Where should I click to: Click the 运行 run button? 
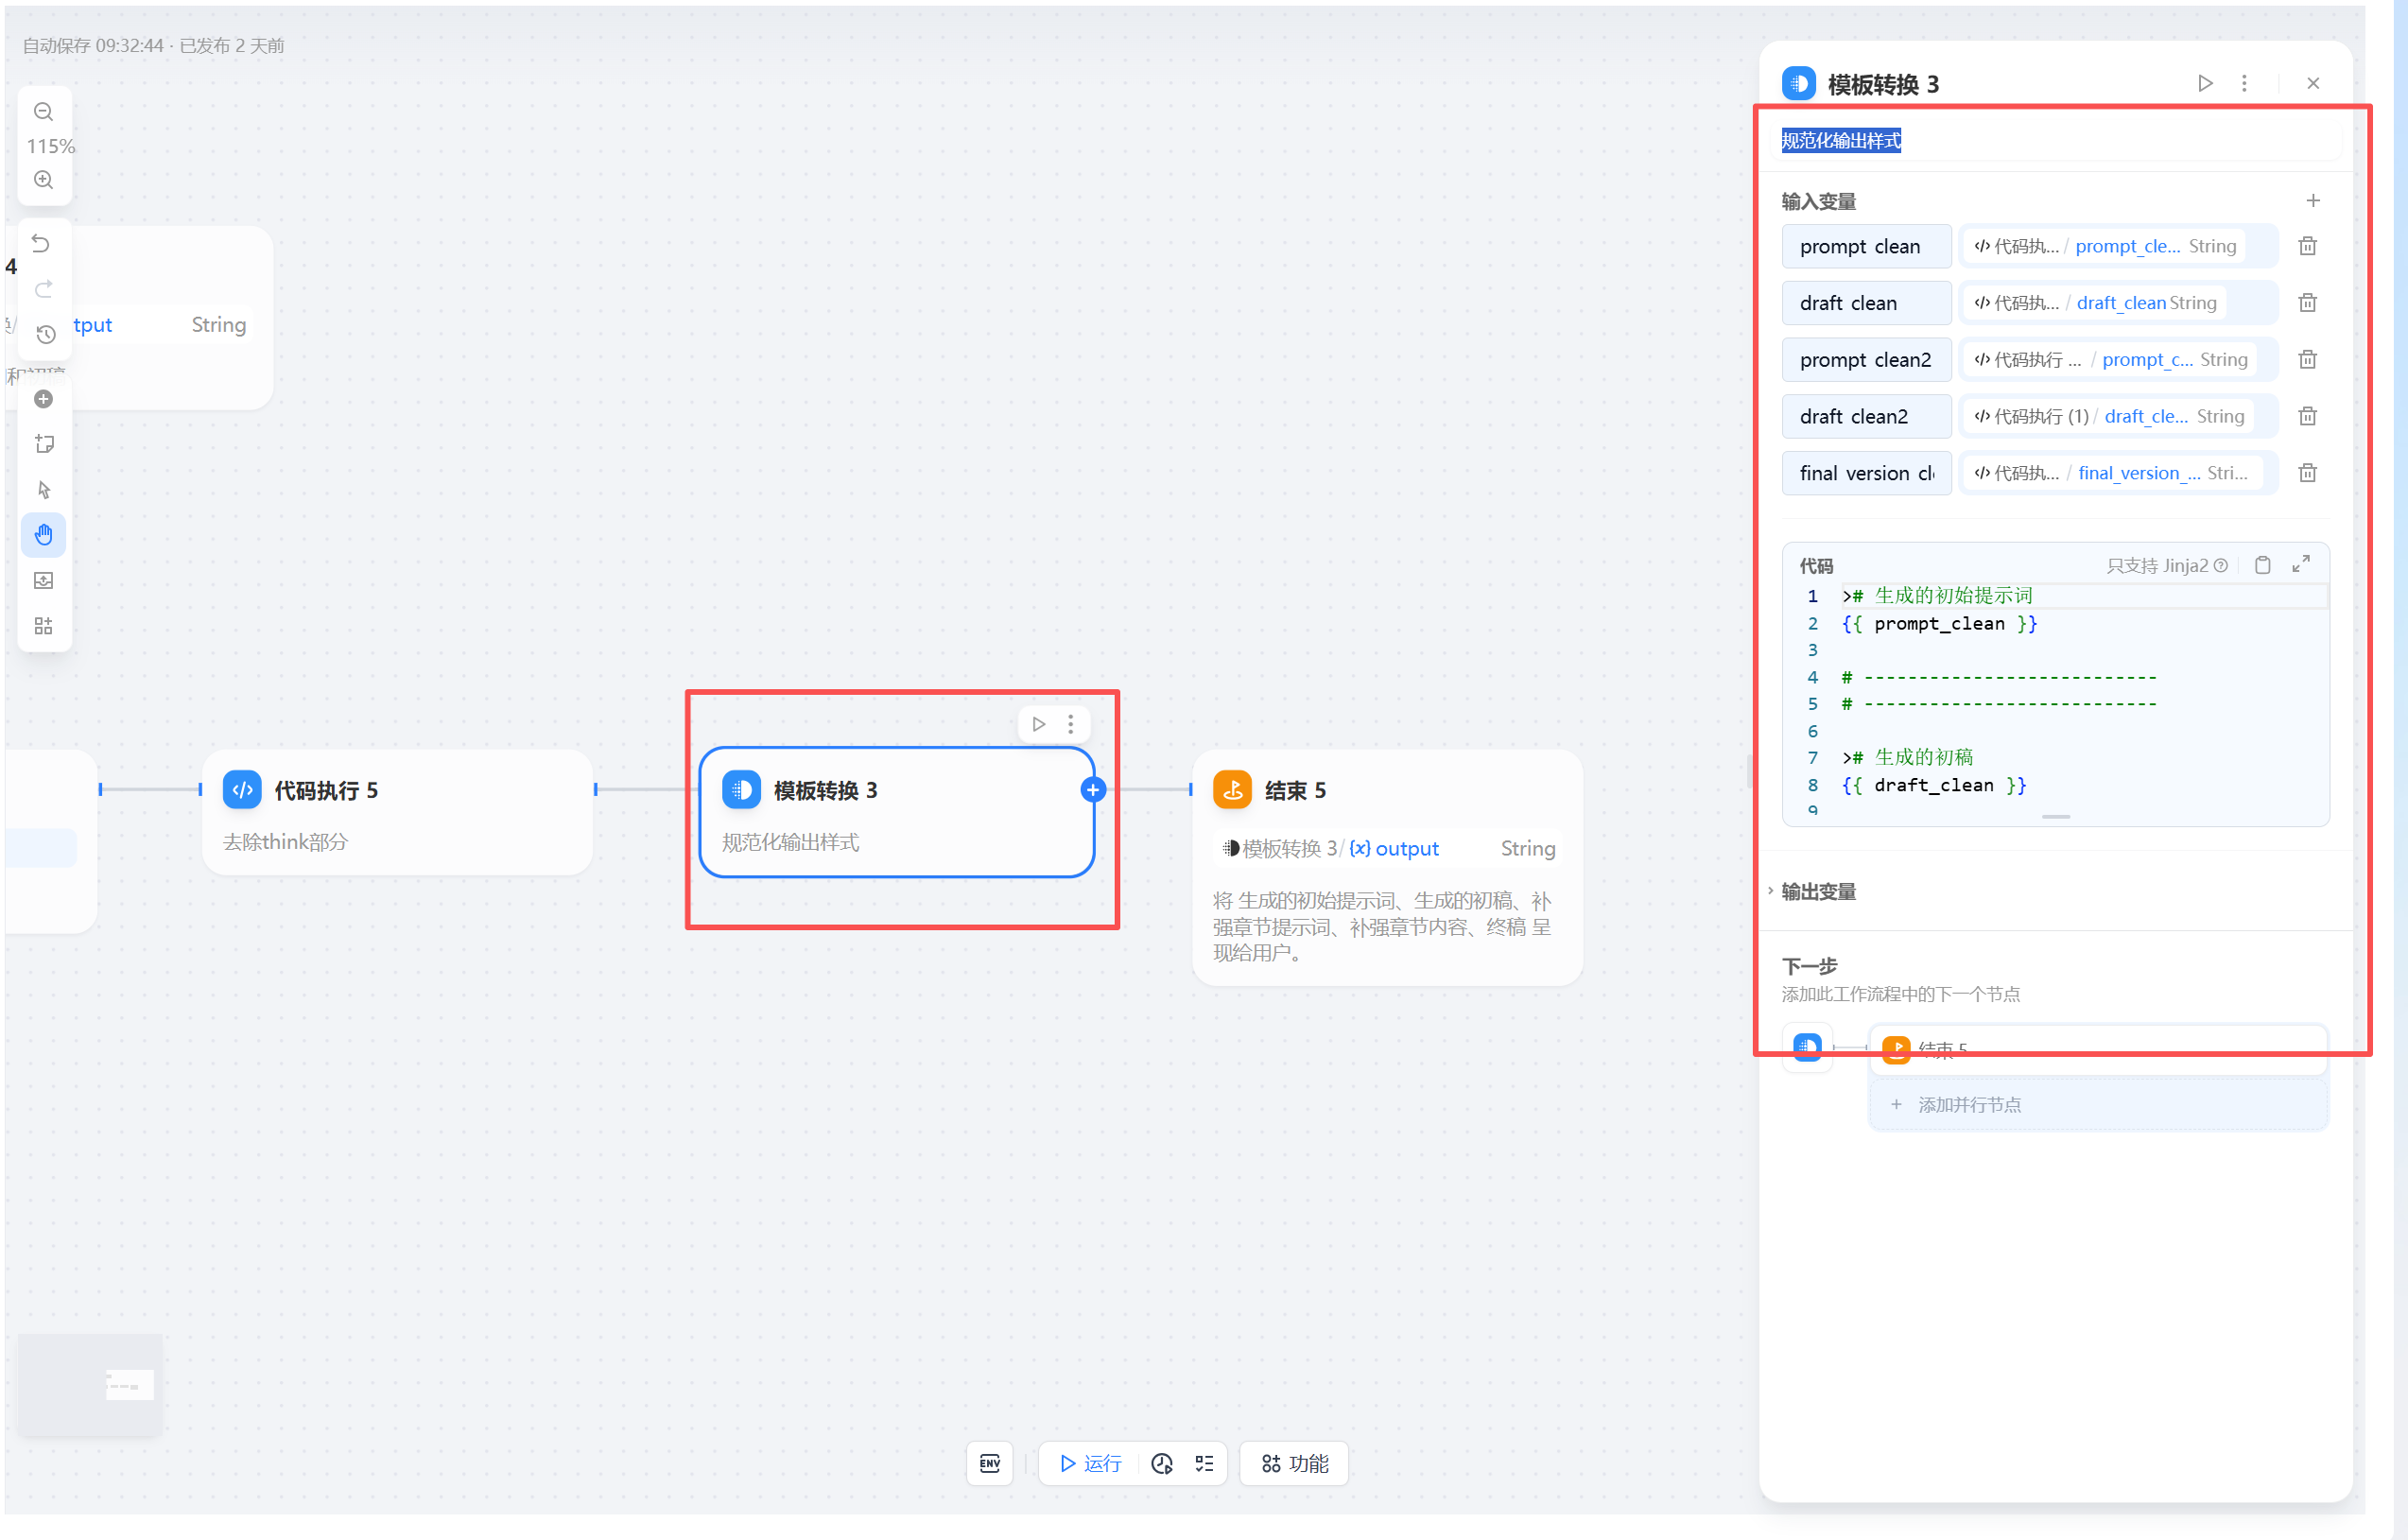pyautogui.click(x=1090, y=1464)
